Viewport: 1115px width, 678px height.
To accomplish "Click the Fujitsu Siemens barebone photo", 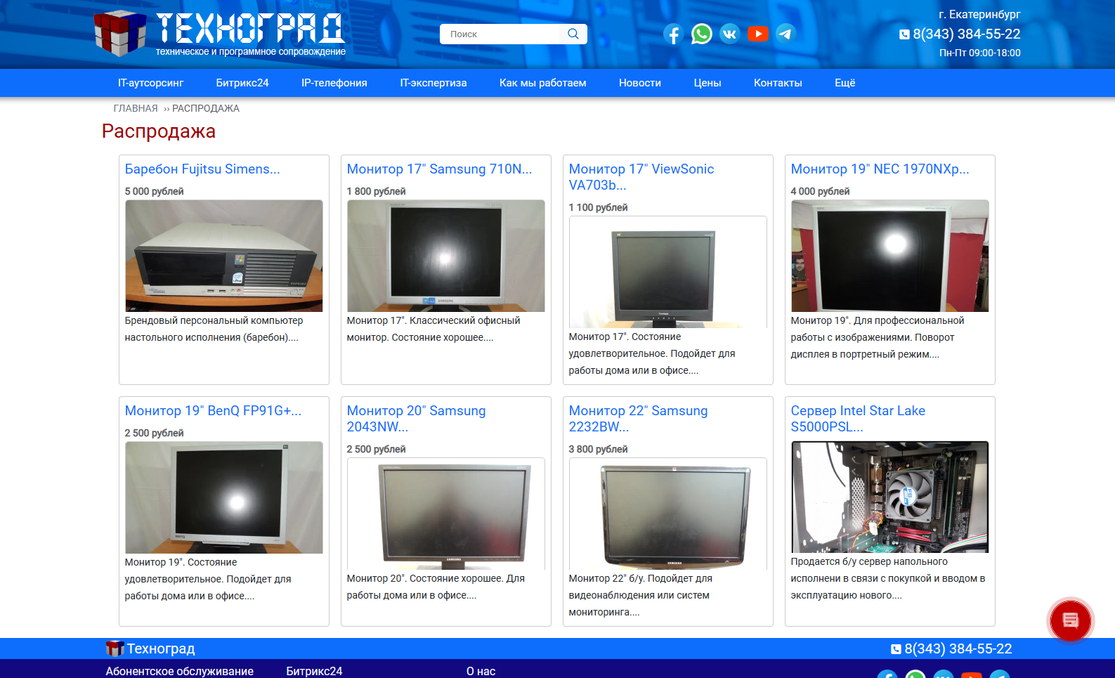I will click(224, 256).
